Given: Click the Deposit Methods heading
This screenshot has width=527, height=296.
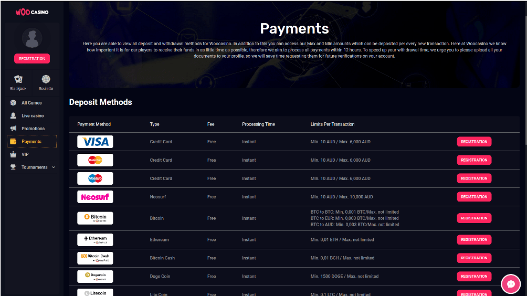Looking at the screenshot, I should [x=100, y=102].
